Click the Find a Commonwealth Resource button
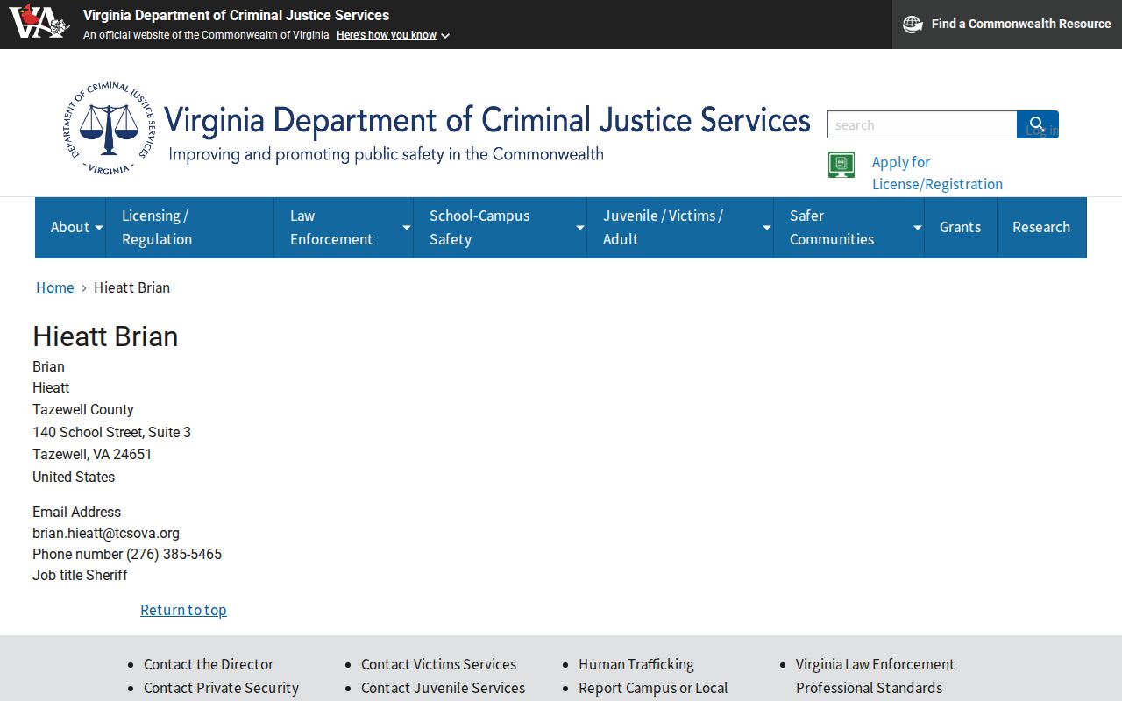This screenshot has height=701, width=1122. coord(1007,25)
